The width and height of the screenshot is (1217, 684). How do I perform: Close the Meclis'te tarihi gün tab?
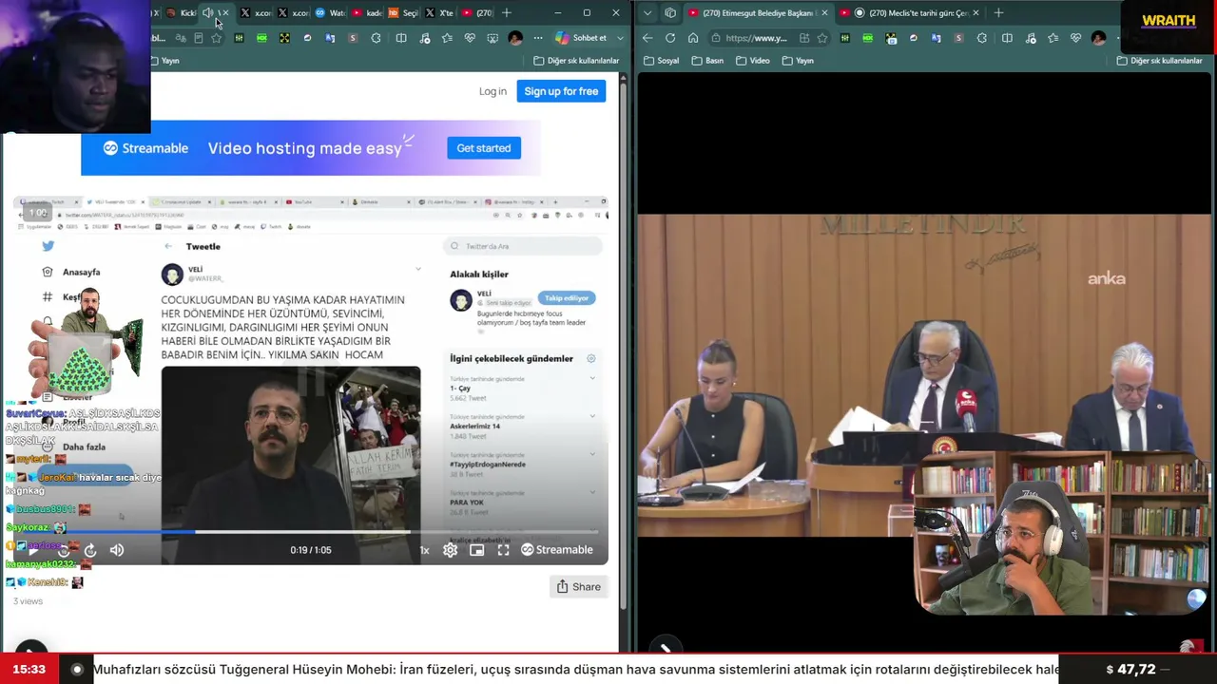click(x=976, y=13)
